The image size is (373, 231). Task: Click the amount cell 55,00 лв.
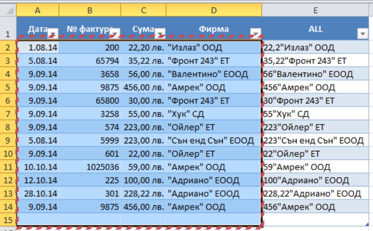pyautogui.click(x=144, y=114)
